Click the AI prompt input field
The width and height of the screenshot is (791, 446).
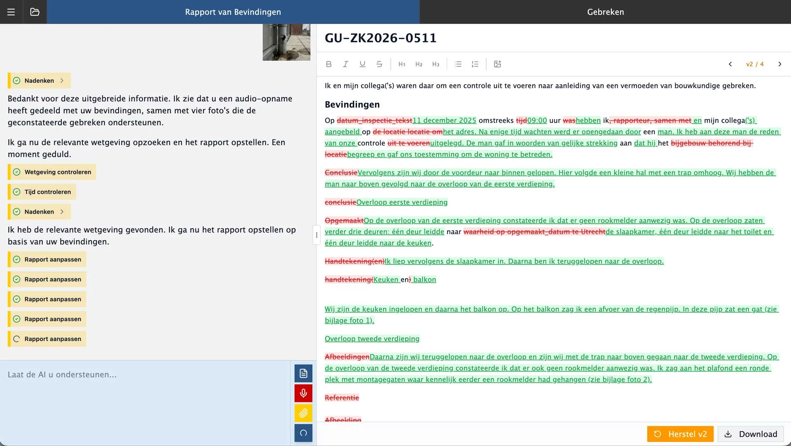point(145,402)
